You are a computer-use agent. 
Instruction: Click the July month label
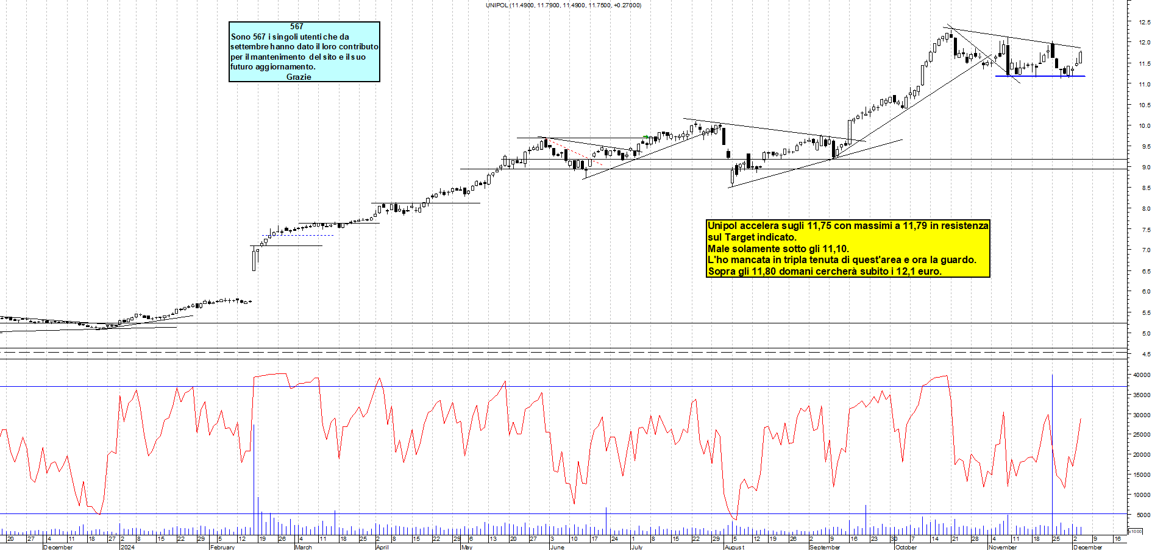637,547
